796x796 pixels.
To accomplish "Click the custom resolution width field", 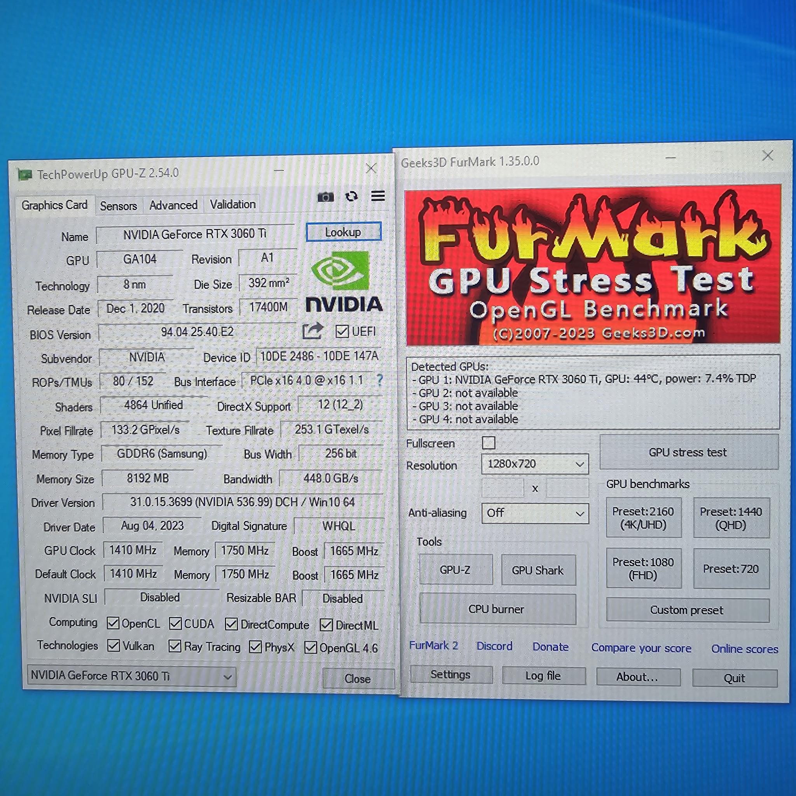I will pyautogui.click(x=503, y=488).
